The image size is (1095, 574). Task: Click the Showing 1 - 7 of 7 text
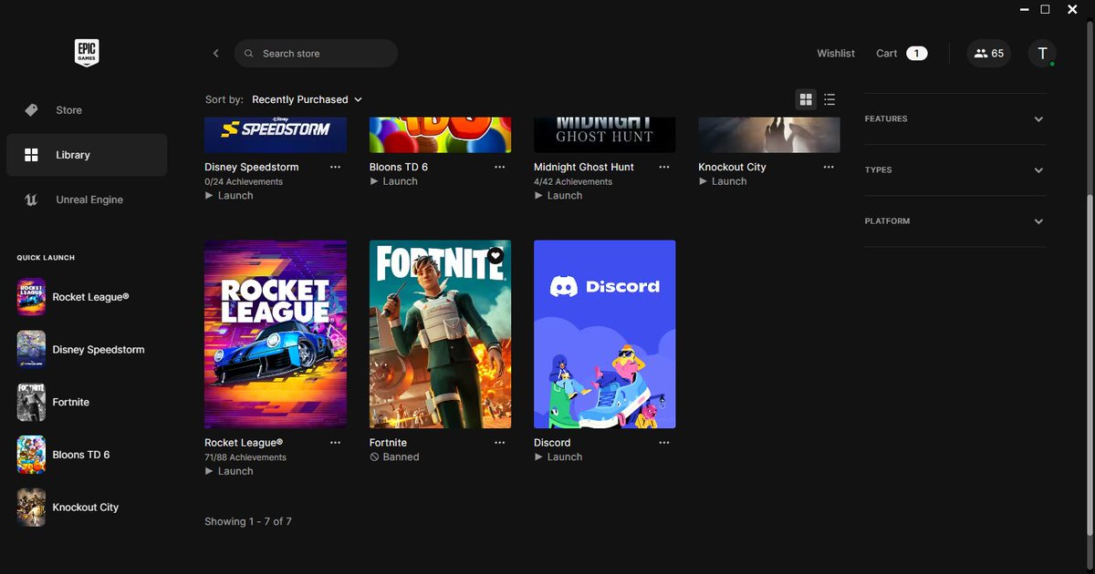[x=248, y=522]
